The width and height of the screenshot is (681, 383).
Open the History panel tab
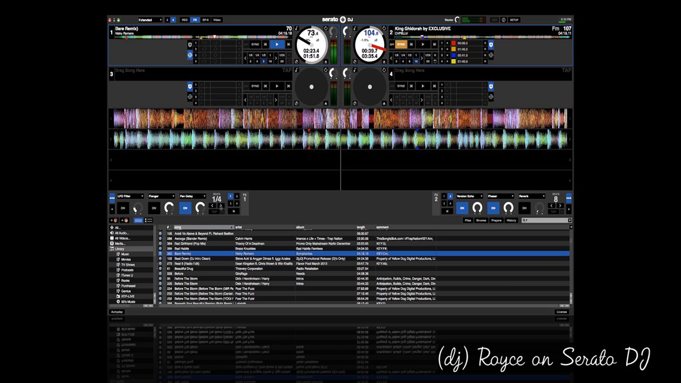(511, 220)
